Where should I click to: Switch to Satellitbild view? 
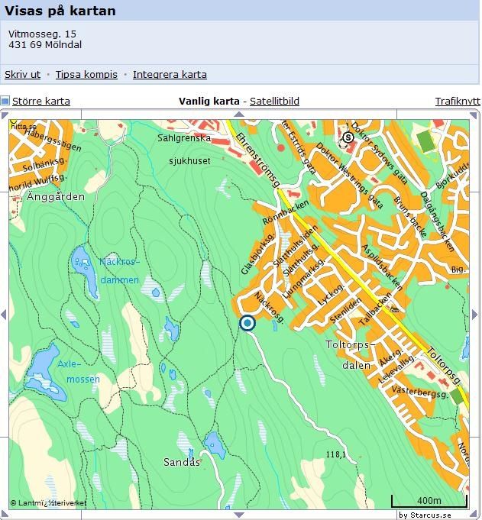pos(274,101)
